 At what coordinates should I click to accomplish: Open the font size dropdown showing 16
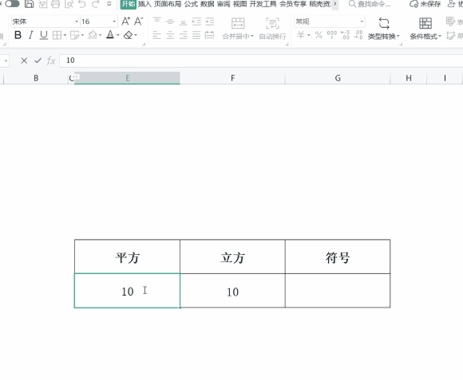(114, 22)
